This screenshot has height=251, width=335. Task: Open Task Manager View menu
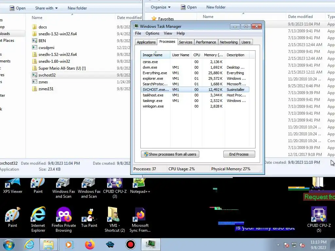(x=168, y=33)
